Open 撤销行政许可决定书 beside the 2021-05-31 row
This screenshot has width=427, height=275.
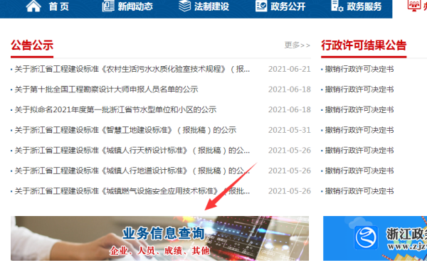pos(359,130)
